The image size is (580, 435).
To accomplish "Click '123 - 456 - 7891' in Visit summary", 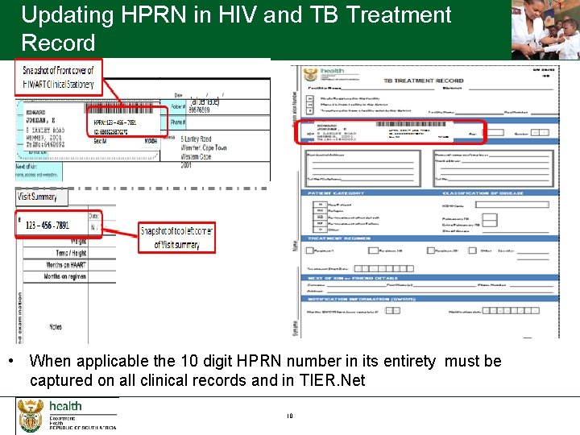I will coord(48,226).
